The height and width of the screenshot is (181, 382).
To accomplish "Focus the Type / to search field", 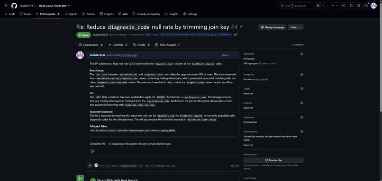I will point(296,6).
